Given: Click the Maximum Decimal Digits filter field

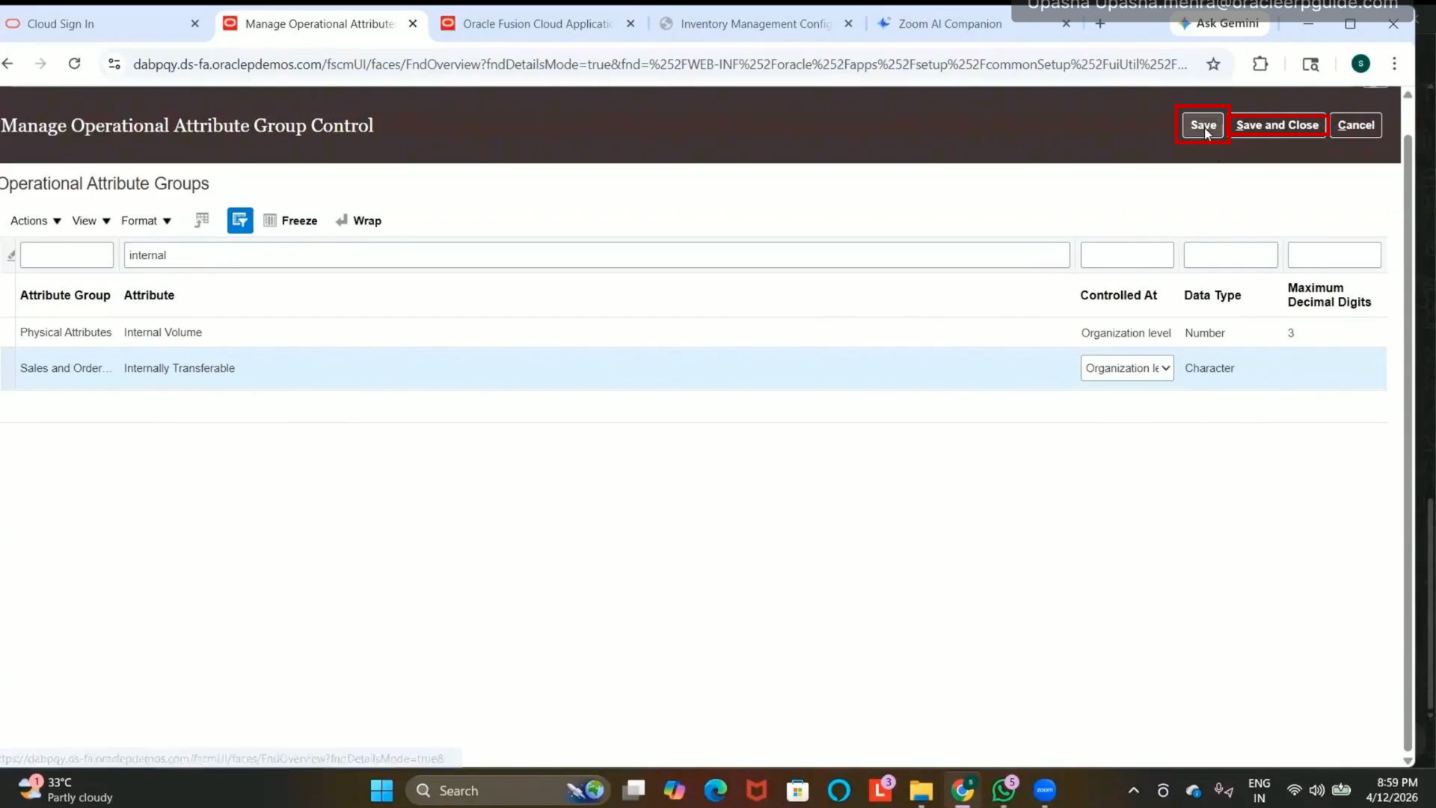Looking at the screenshot, I should click(1334, 255).
